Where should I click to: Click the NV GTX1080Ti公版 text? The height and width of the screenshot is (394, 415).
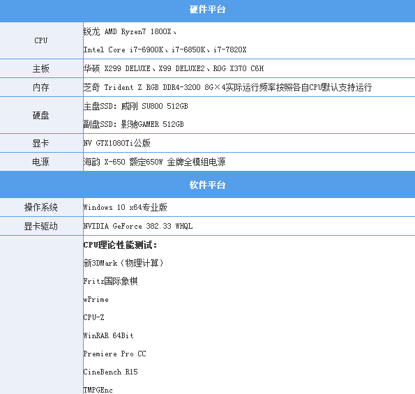point(116,143)
